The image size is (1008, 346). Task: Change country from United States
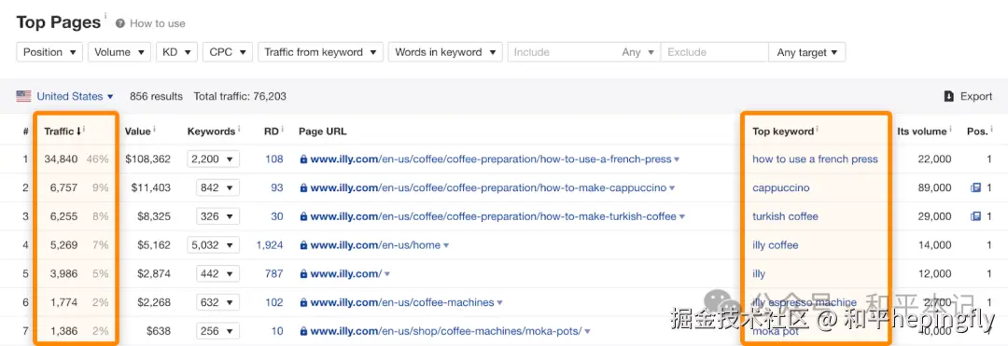[75, 96]
